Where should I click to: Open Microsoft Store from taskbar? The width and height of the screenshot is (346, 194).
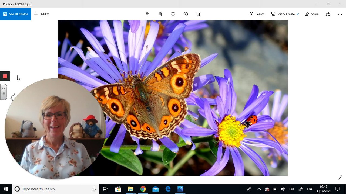118,189
